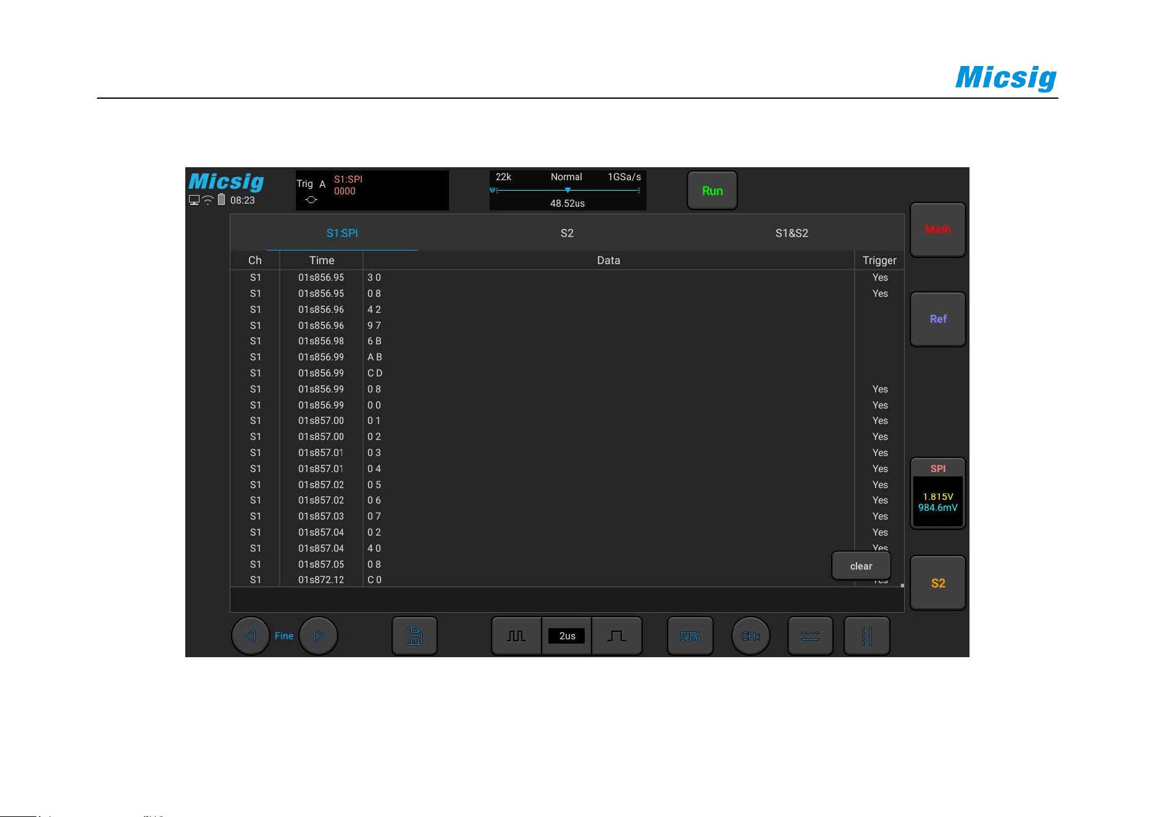1156x817 pixels.
Task: Select the row with data 0 5
Action: [567, 485]
